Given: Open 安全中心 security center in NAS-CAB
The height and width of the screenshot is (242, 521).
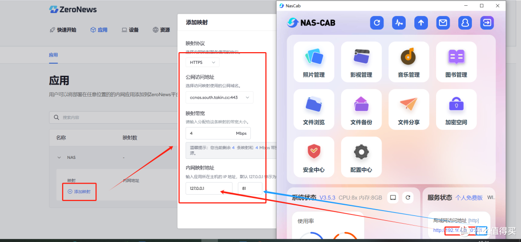Looking at the screenshot, I should pos(314,157).
